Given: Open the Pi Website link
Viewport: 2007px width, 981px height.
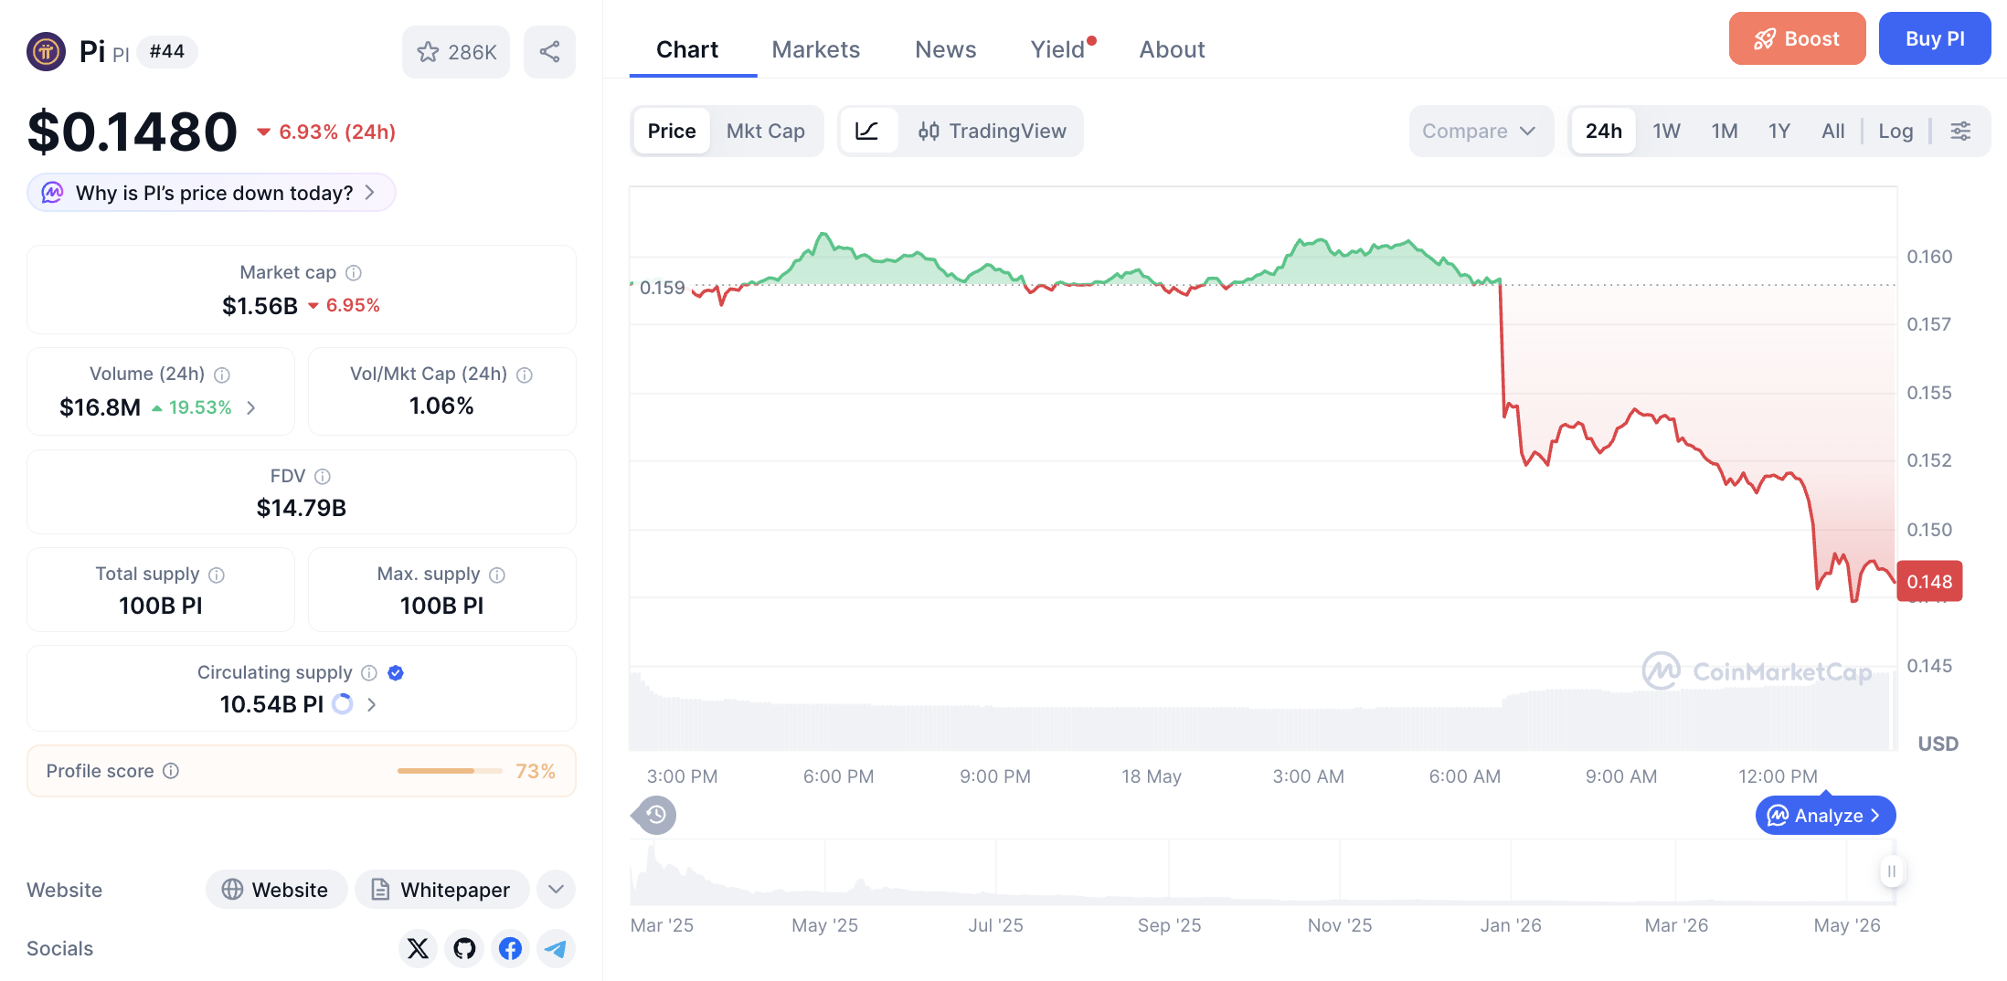Looking at the screenshot, I should tap(276, 890).
